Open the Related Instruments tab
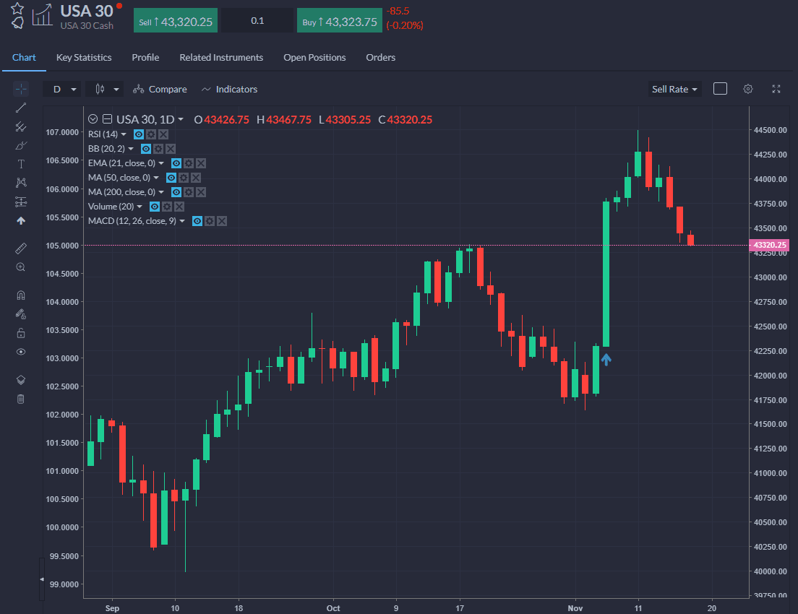Image resolution: width=798 pixels, height=614 pixels. point(221,57)
